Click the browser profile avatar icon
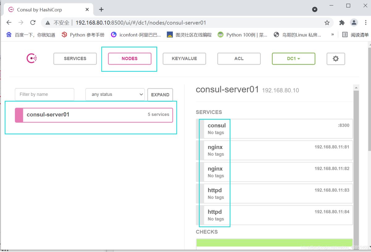The image size is (371, 252). 354,22
